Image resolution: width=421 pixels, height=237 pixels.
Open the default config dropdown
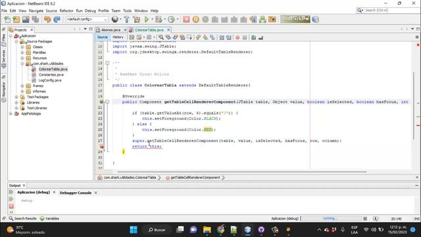point(87,19)
